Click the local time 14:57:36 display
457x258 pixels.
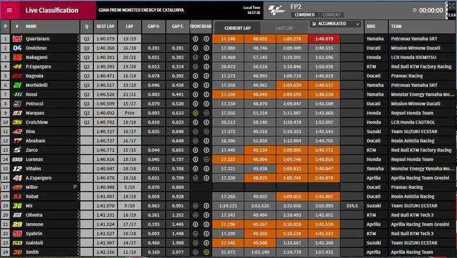tap(253, 13)
